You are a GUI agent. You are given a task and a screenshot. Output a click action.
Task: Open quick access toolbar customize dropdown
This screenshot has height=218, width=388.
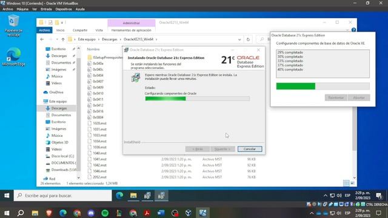[62, 22]
